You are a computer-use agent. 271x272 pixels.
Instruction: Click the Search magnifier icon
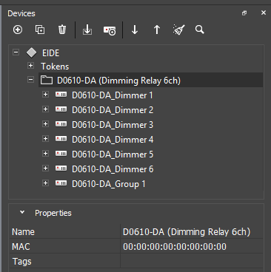pyautogui.click(x=200, y=30)
